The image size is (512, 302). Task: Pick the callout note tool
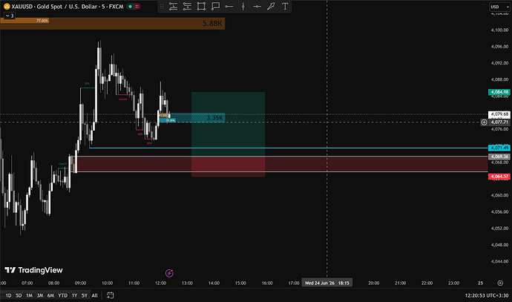[x=215, y=6]
